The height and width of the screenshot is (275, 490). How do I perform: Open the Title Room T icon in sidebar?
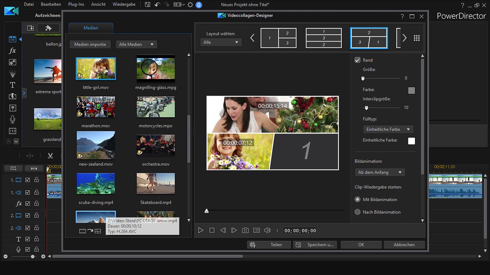point(12,85)
